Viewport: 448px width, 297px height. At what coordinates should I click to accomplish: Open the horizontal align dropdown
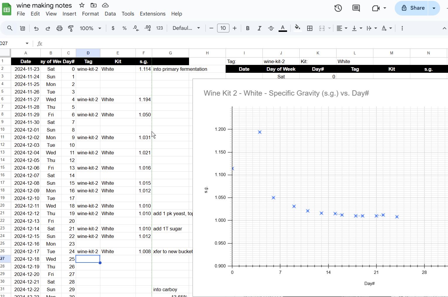click(x=341, y=28)
